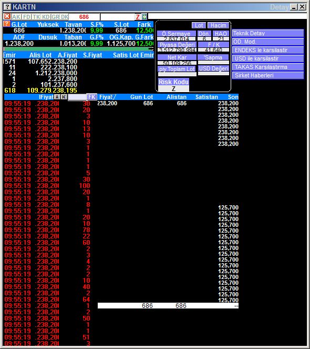Switch to the Hacim tab

tap(218, 25)
